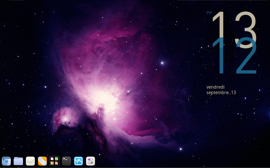Screen dimensions: 270x168
Task: Open the orange RSS feed reader icon
Action: [x=42, y=161]
